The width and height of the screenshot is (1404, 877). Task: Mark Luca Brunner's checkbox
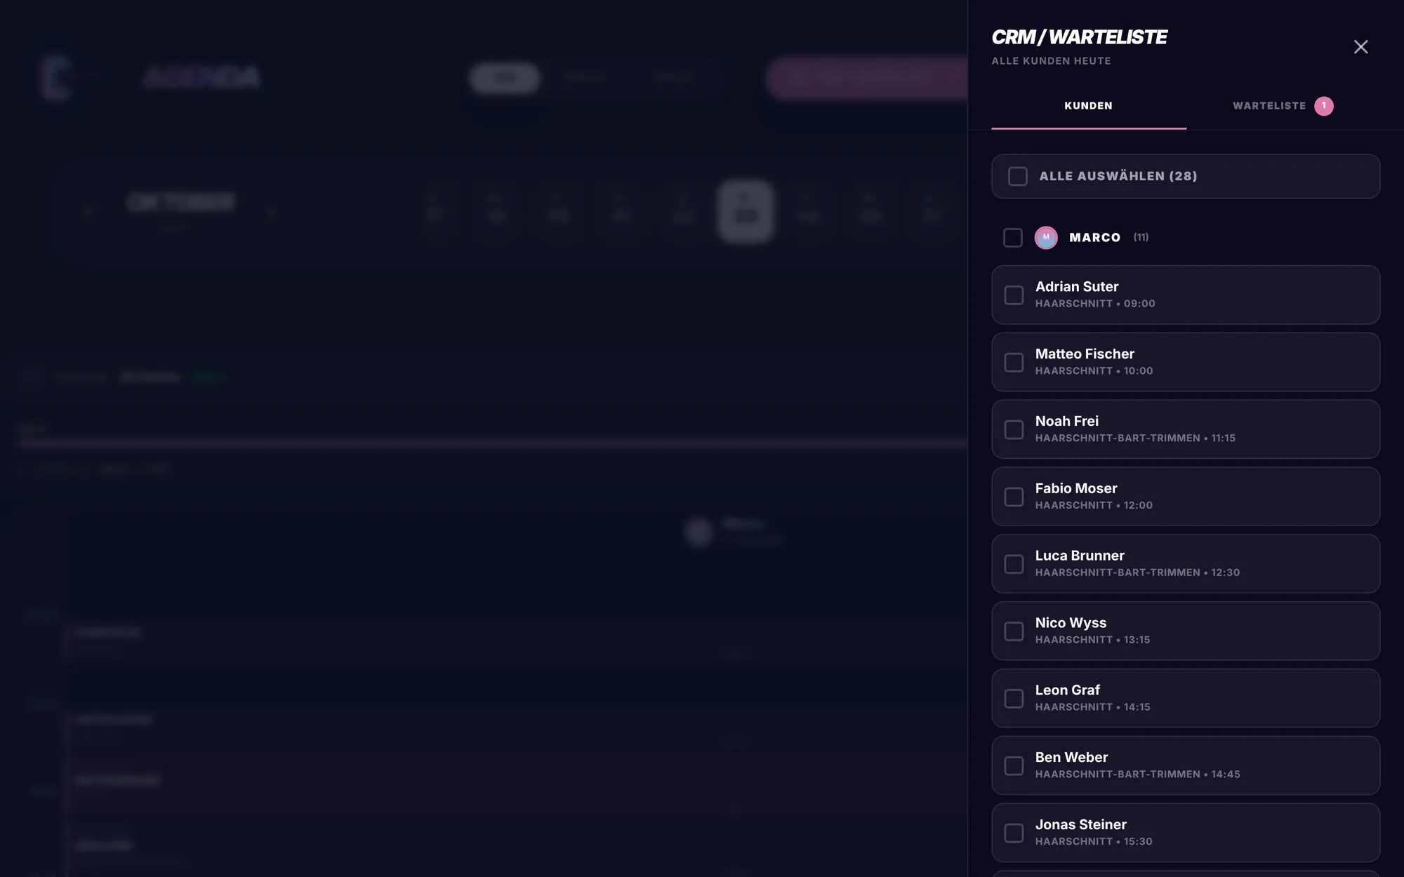[1014, 565]
